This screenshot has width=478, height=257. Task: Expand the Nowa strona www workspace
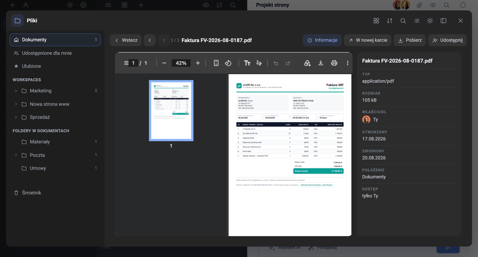pos(16,104)
